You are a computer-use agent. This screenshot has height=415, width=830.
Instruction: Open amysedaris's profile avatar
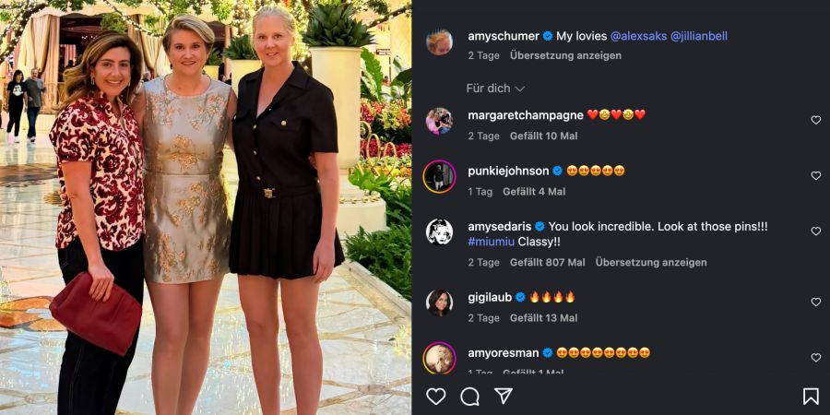(x=439, y=231)
